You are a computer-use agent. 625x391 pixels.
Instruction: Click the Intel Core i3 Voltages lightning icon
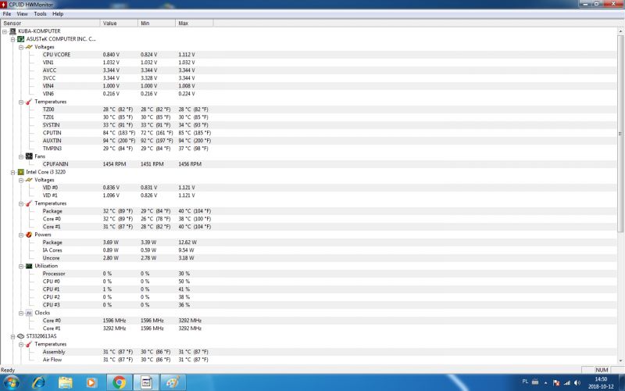[29, 180]
